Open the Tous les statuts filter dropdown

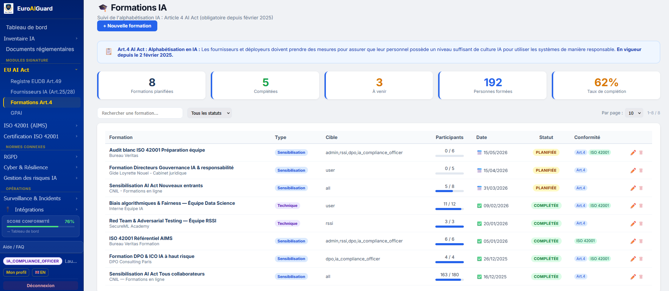pyautogui.click(x=209, y=113)
